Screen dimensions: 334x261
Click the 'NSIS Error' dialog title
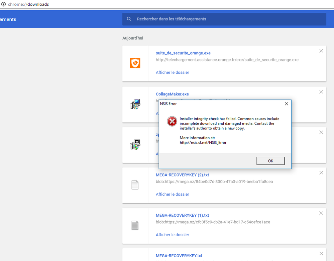[168, 104]
